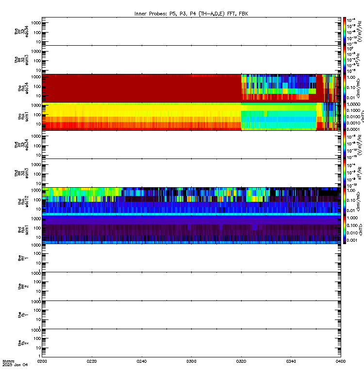Click the 'nT²/Hz' unit label beside tha scm3
The width and height of the screenshot is (364, 389).
point(358,59)
